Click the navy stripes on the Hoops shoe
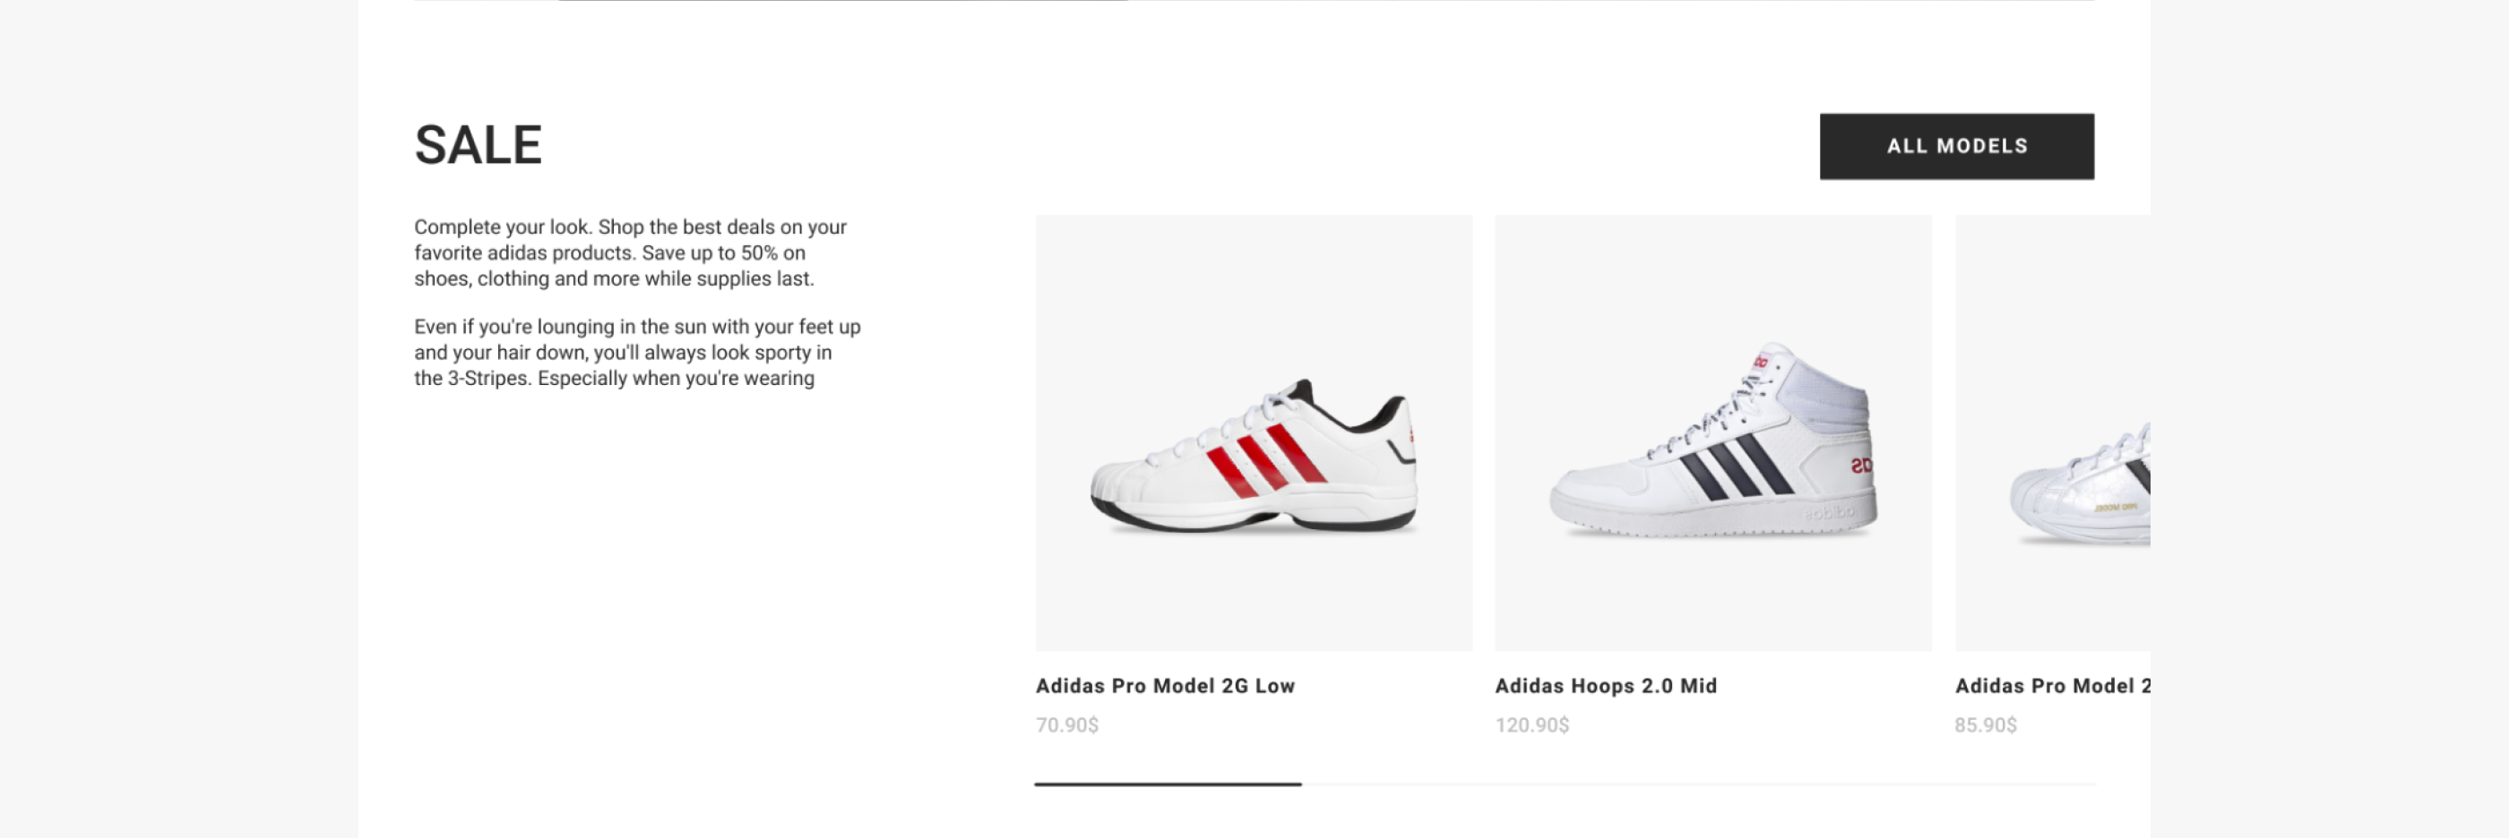2509x838 pixels. pos(1736,467)
